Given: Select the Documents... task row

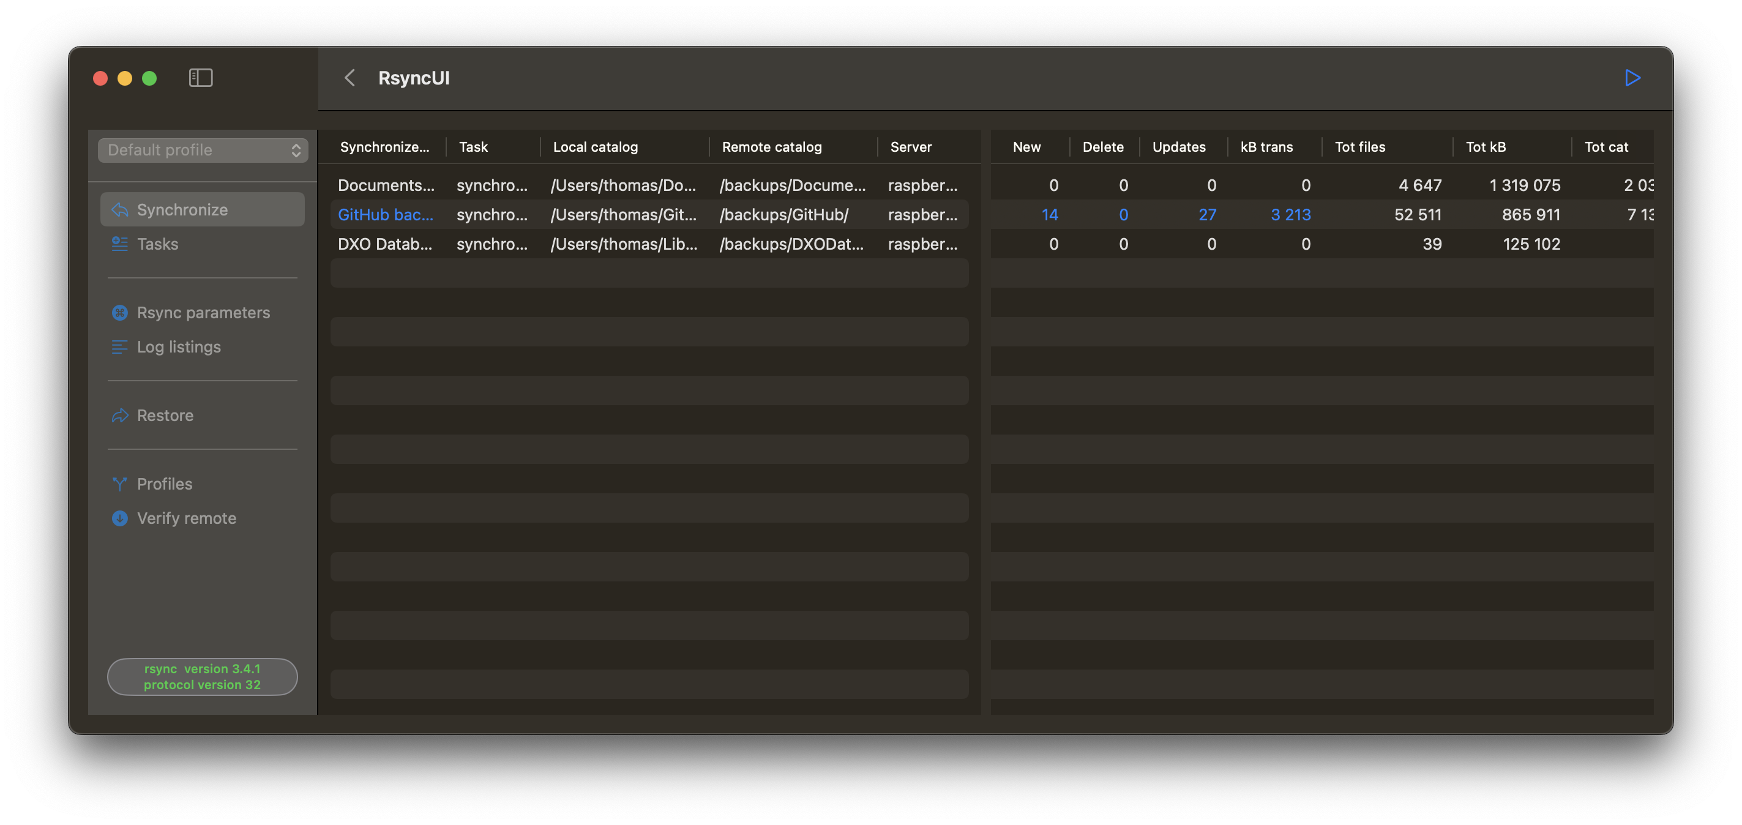Looking at the screenshot, I should [x=649, y=185].
